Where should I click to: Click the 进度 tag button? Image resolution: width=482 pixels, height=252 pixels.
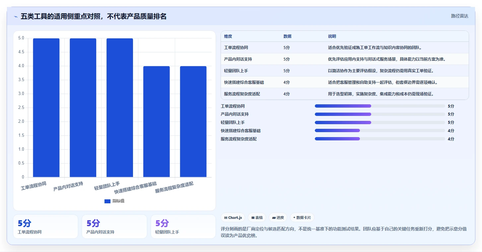278,218
